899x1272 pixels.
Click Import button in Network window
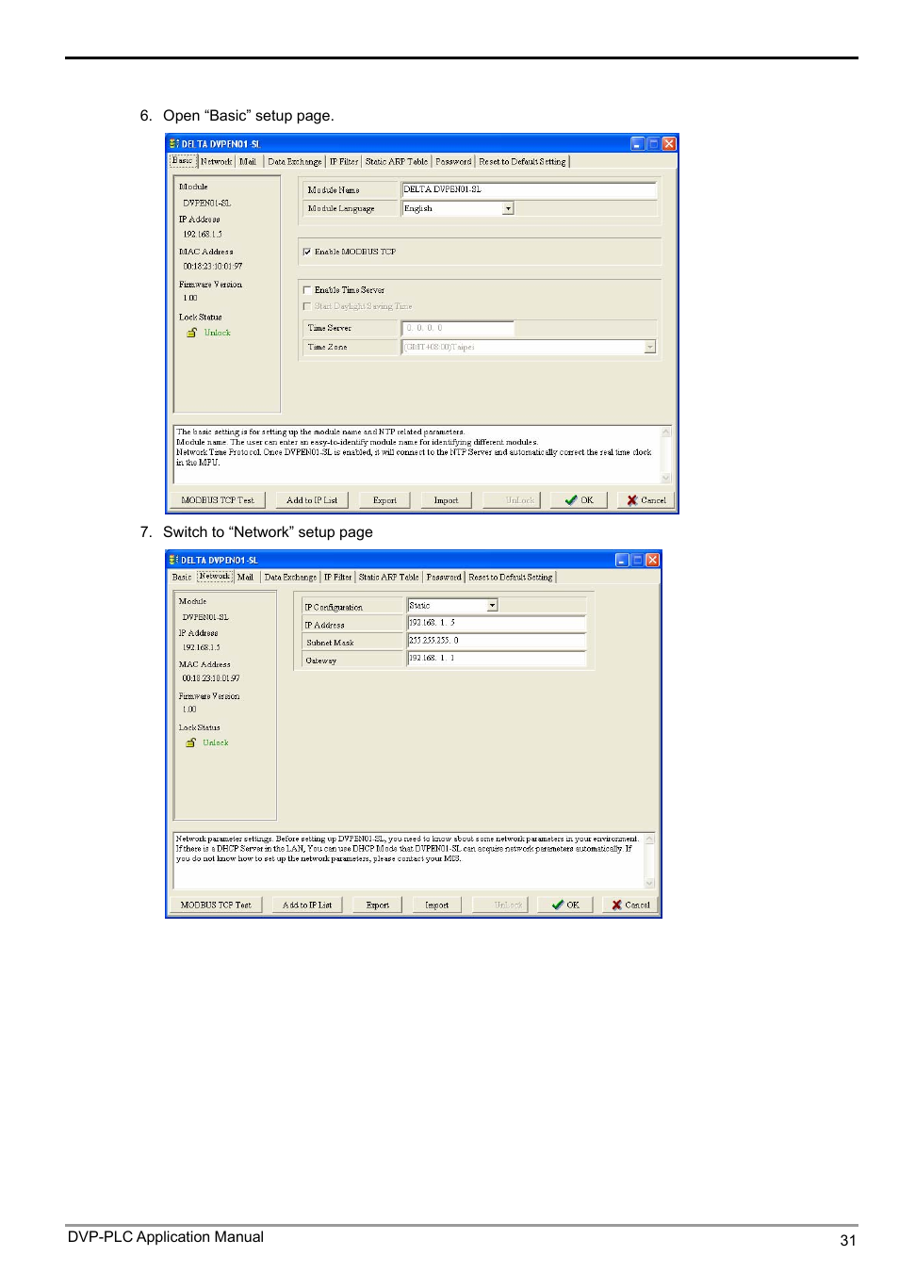click(437, 905)
